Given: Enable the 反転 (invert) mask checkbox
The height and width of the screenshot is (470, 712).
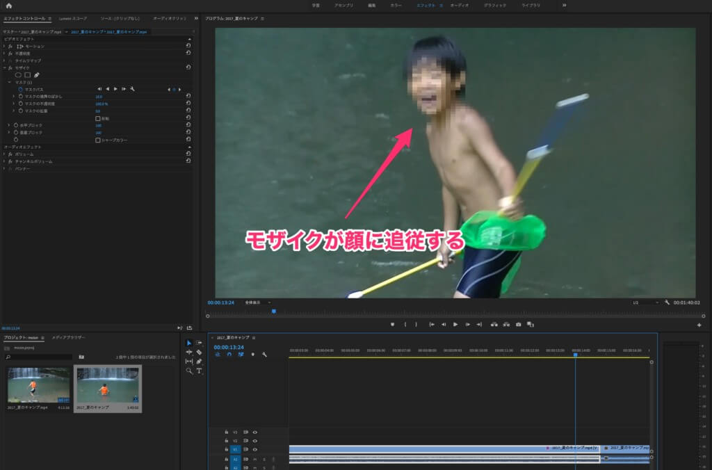Looking at the screenshot, I should [x=97, y=118].
